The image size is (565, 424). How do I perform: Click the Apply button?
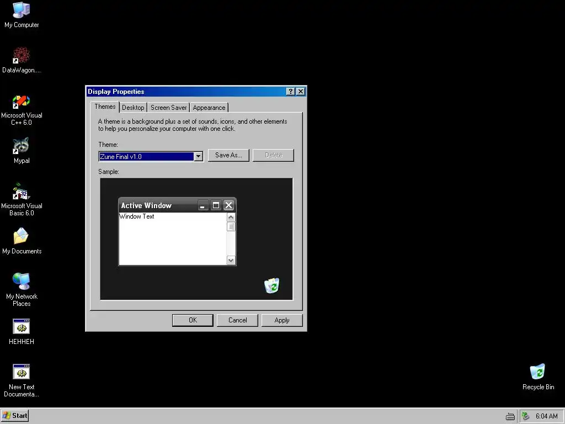(x=282, y=320)
